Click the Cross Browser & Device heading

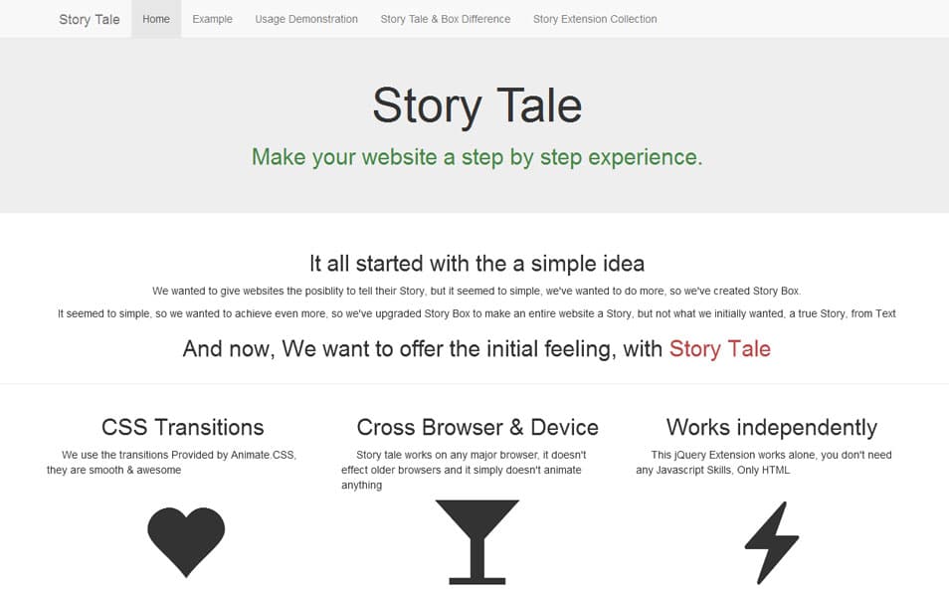(x=477, y=427)
